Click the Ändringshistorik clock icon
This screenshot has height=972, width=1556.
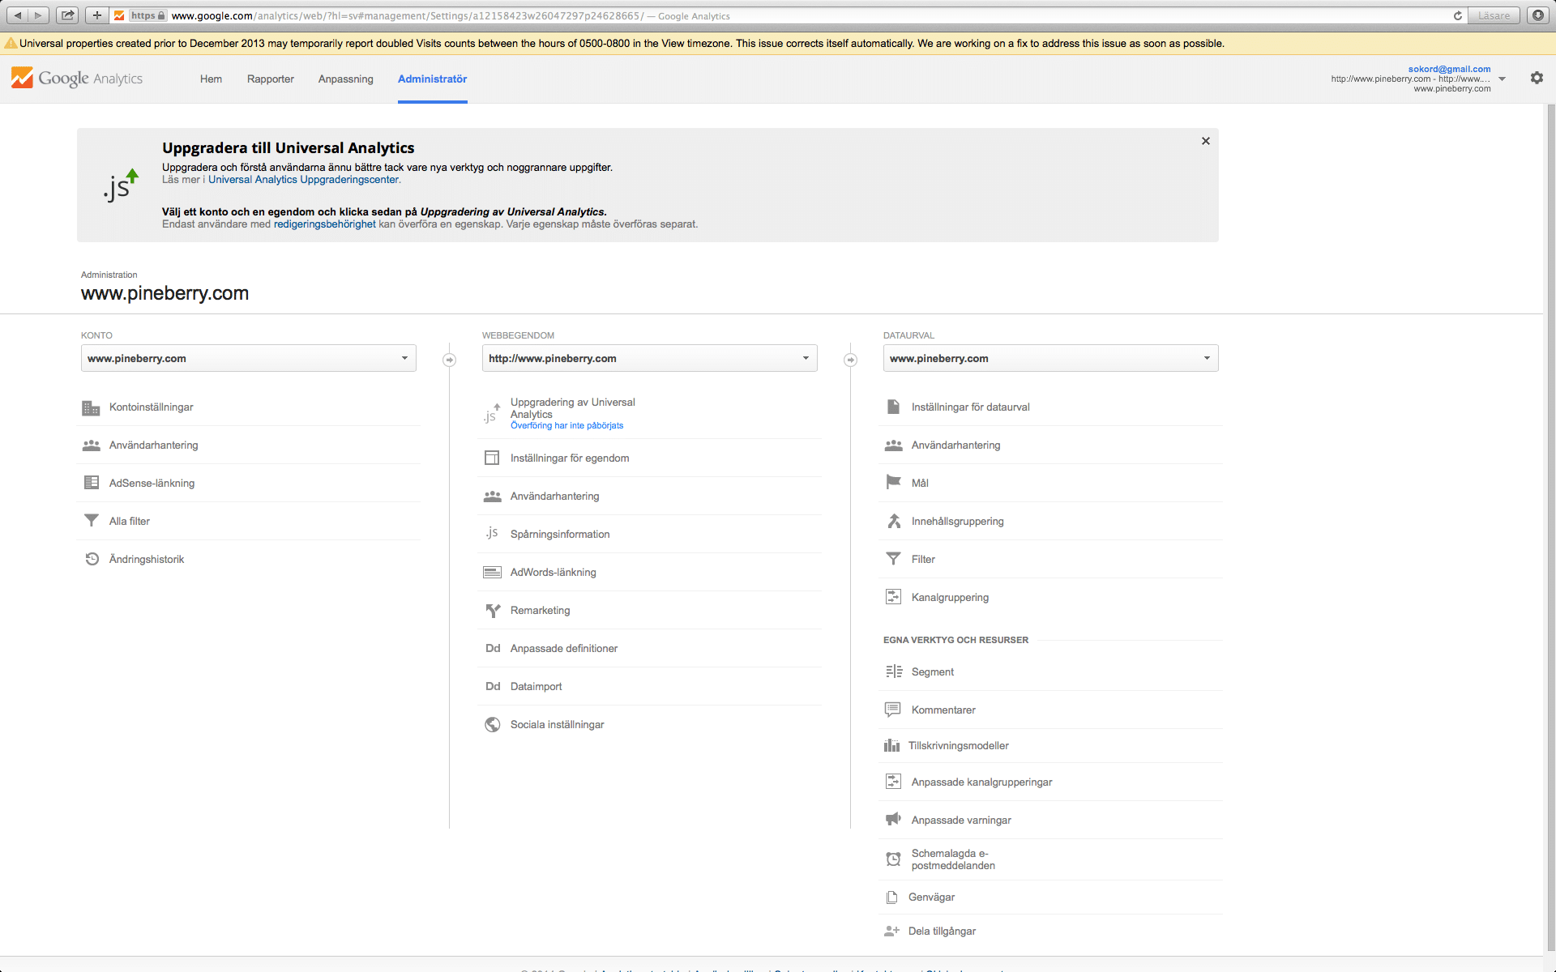tap(92, 559)
